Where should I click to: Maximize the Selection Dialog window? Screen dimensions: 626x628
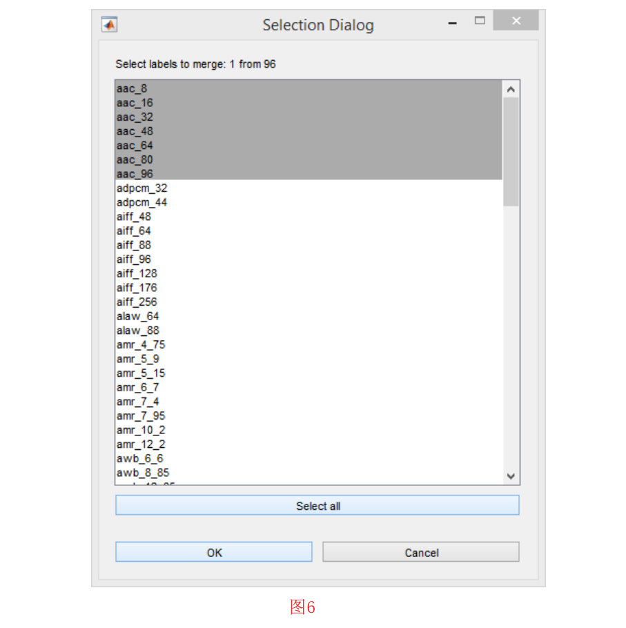(x=480, y=21)
